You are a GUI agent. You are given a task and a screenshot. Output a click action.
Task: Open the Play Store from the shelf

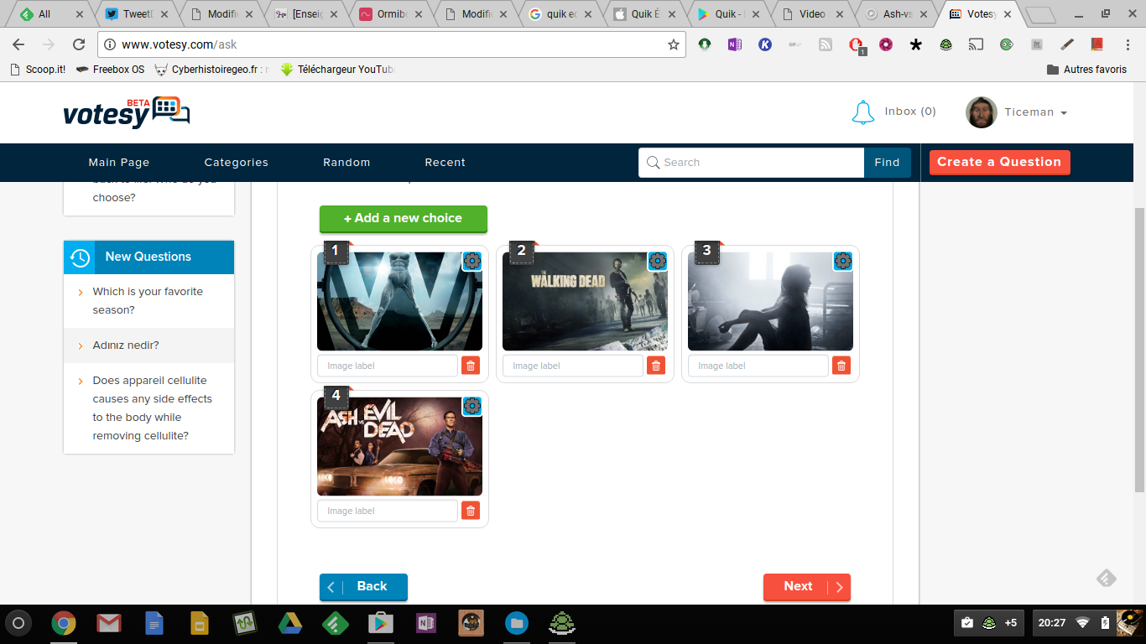(381, 623)
